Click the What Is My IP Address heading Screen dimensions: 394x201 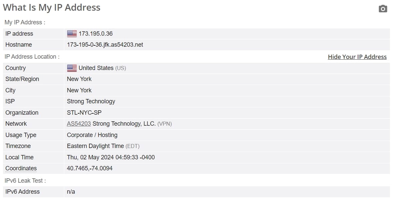pyautogui.click(x=52, y=8)
